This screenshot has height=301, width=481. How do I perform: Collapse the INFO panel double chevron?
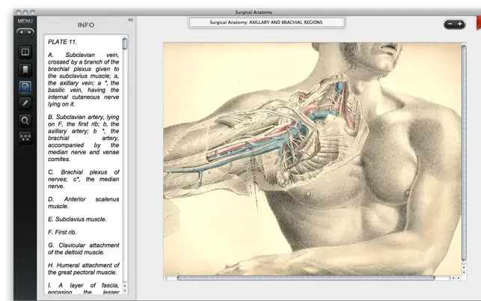pyautogui.click(x=131, y=20)
